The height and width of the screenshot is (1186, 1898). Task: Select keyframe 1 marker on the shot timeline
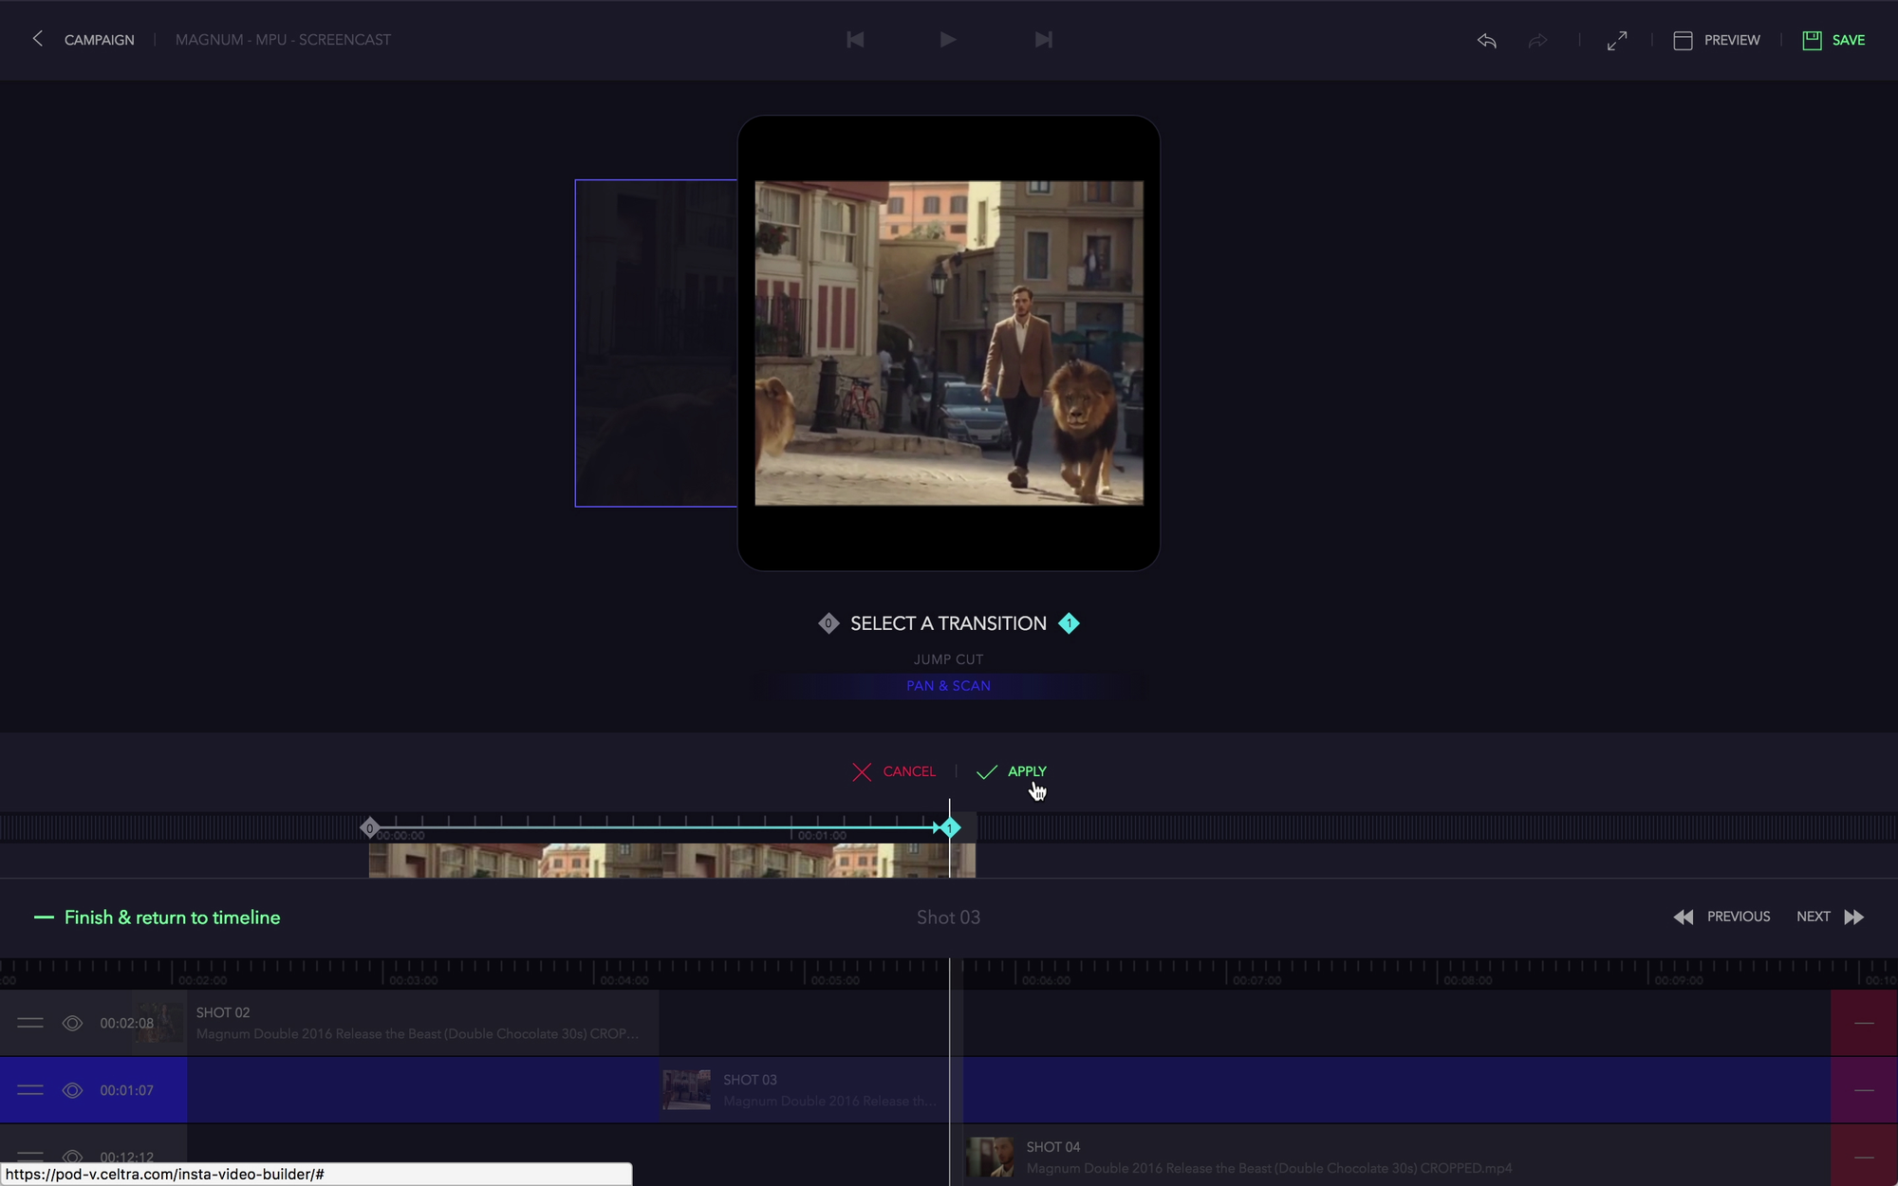[950, 828]
